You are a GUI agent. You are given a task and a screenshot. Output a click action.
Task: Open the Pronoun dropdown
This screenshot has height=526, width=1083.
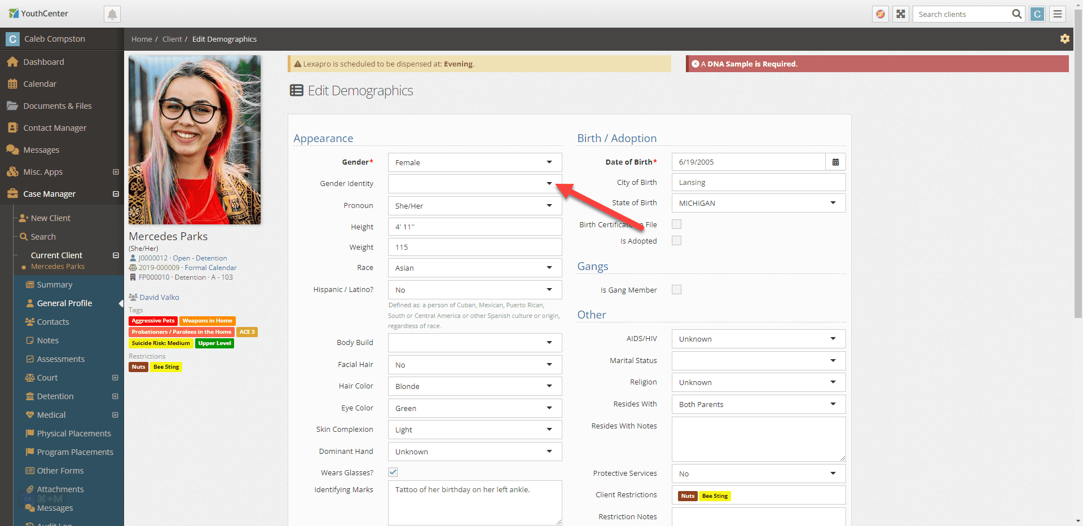[x=475, y=206]
